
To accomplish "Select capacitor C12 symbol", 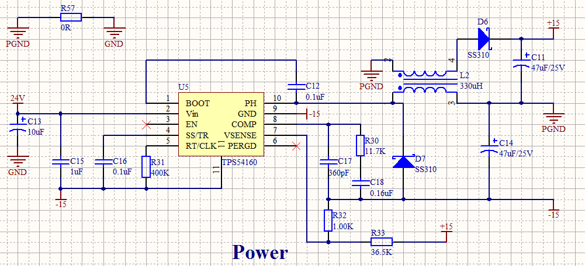I will click(296, 87).
